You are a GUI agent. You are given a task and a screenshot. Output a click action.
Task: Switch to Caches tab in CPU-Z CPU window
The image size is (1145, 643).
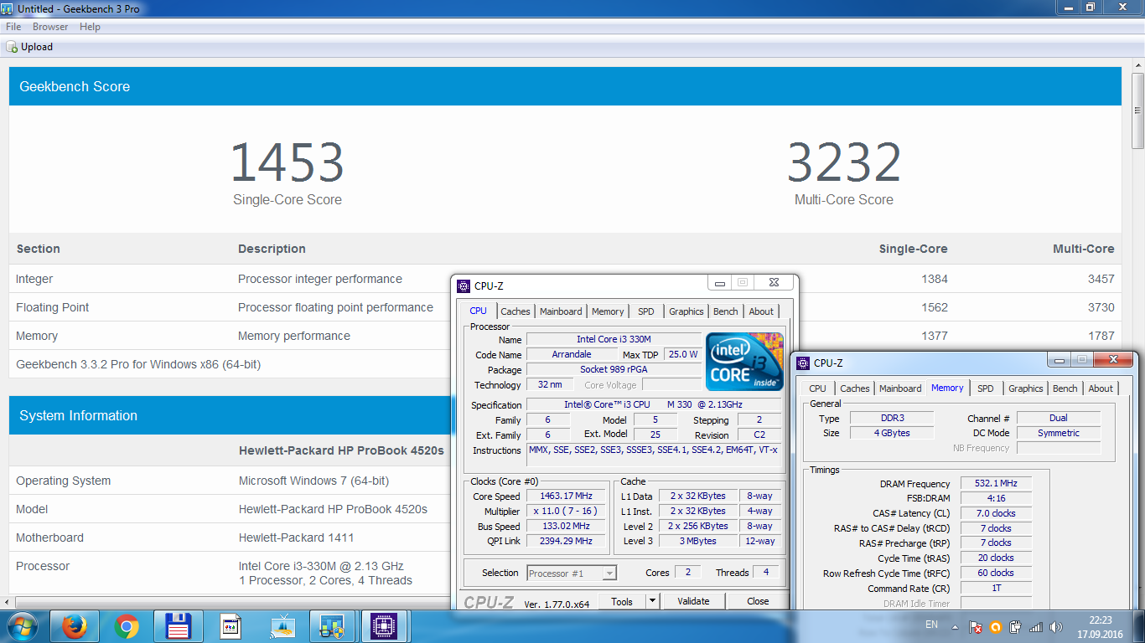tap(516, 311)
